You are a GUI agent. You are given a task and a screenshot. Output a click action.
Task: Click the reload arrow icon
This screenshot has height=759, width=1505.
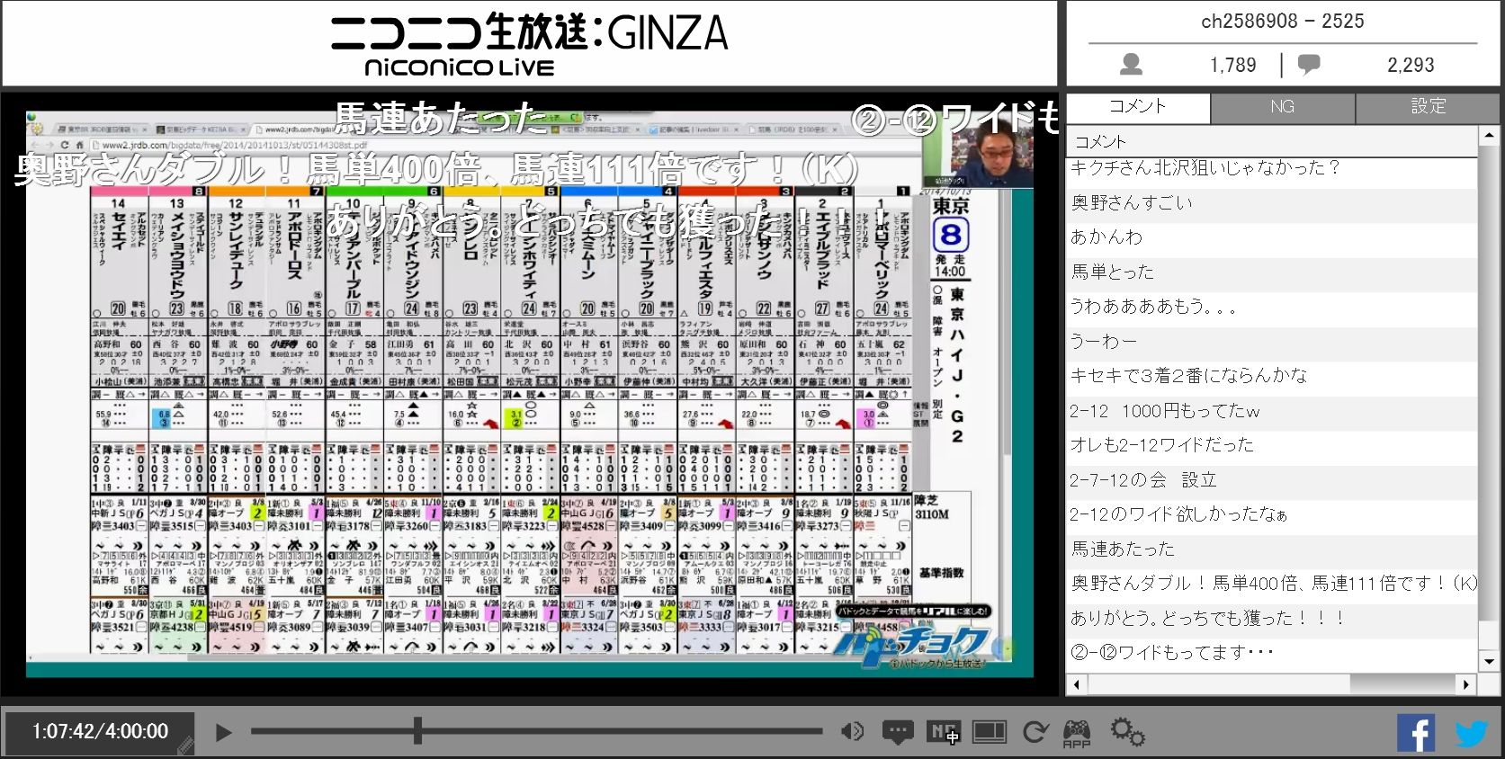(1035, 733)
